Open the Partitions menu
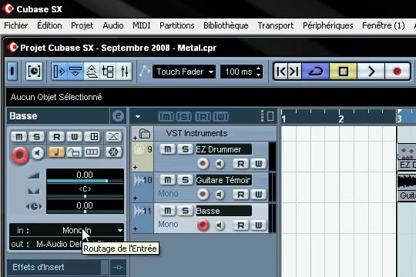Viewport: 416px width, 277px height. 177,25
